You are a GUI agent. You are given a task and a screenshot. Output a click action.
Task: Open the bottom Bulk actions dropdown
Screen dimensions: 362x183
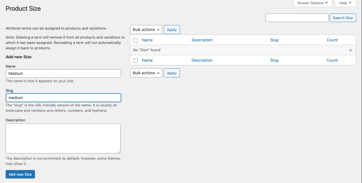[x=146, y=73]
